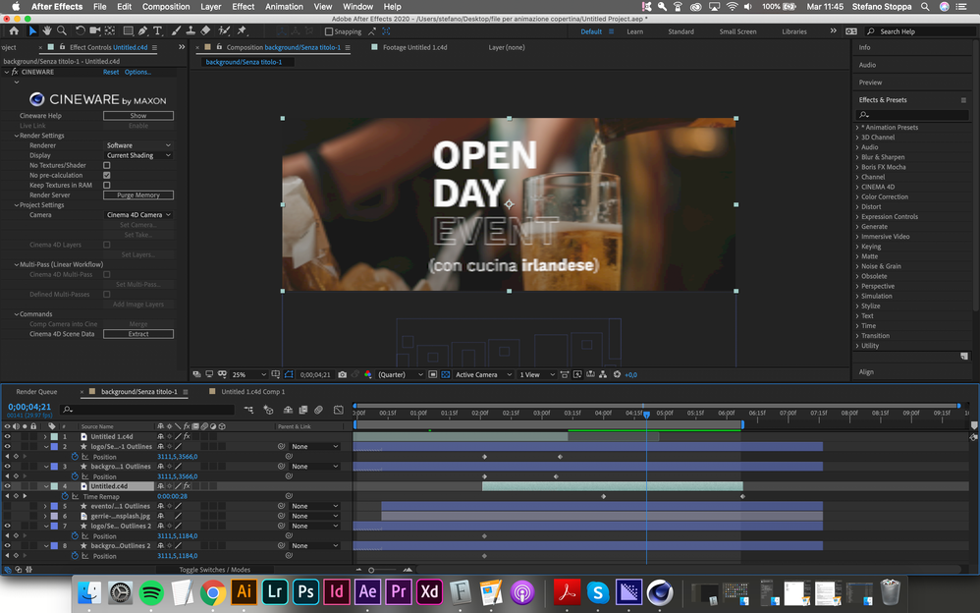Open the Display Current Shading dropdown
Viewport: 980px width, 613px height.
tap(138, 155)
